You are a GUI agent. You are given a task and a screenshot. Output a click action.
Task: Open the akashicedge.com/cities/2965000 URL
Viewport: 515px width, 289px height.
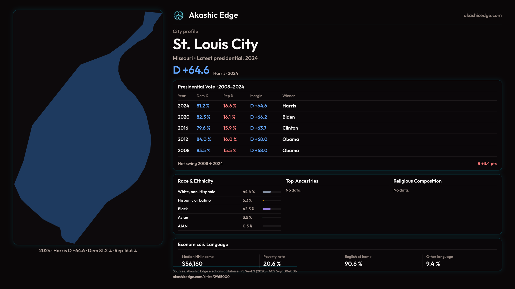[201, 277]
